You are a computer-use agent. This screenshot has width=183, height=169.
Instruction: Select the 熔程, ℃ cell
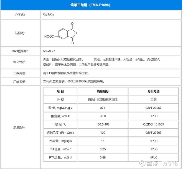point(60,124)
